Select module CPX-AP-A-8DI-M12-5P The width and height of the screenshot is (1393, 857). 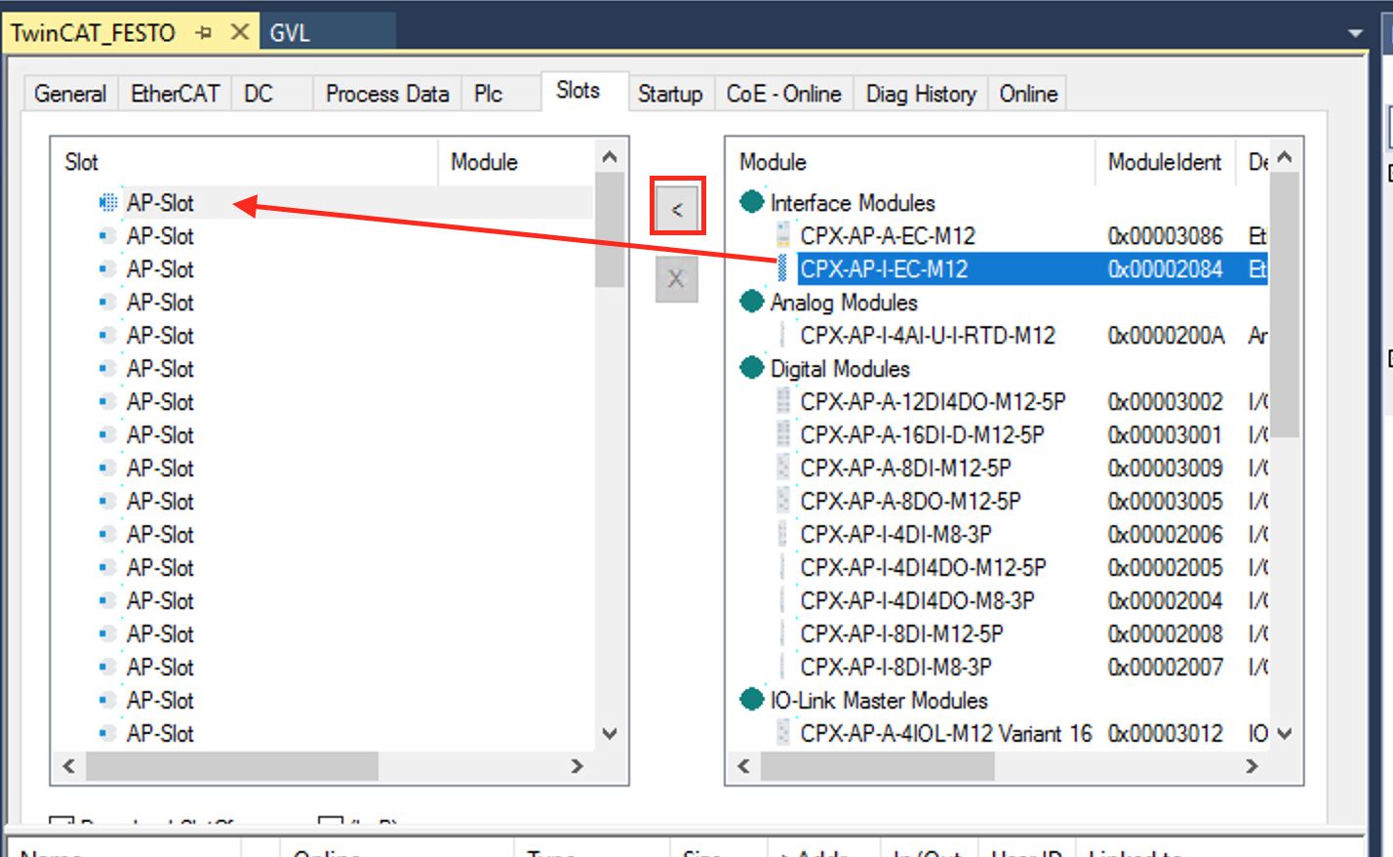point(905,469)
